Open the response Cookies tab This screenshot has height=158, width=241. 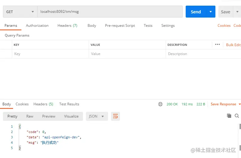click(x=22, y=104)
